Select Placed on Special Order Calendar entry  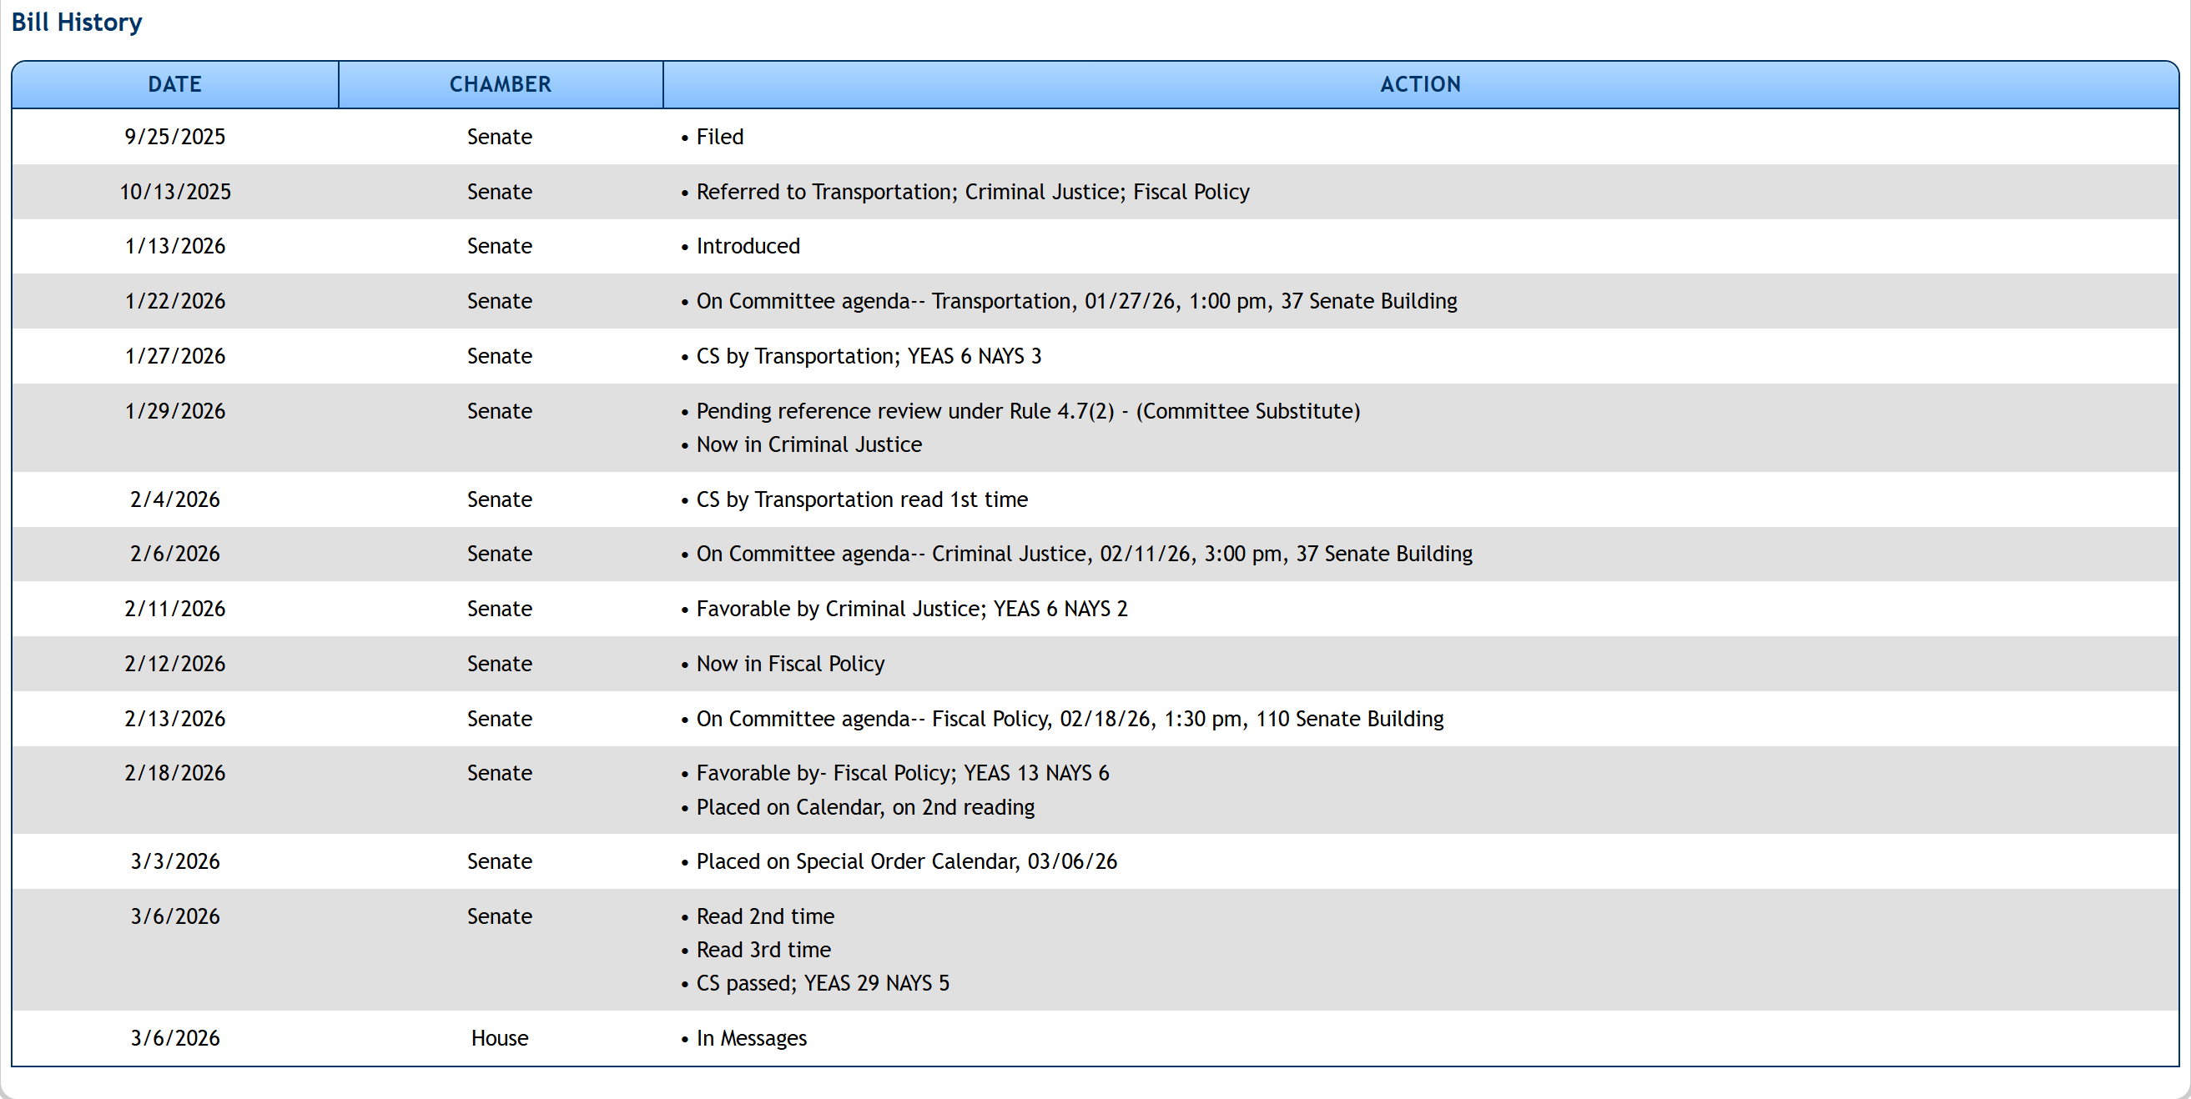coord(906,862)
